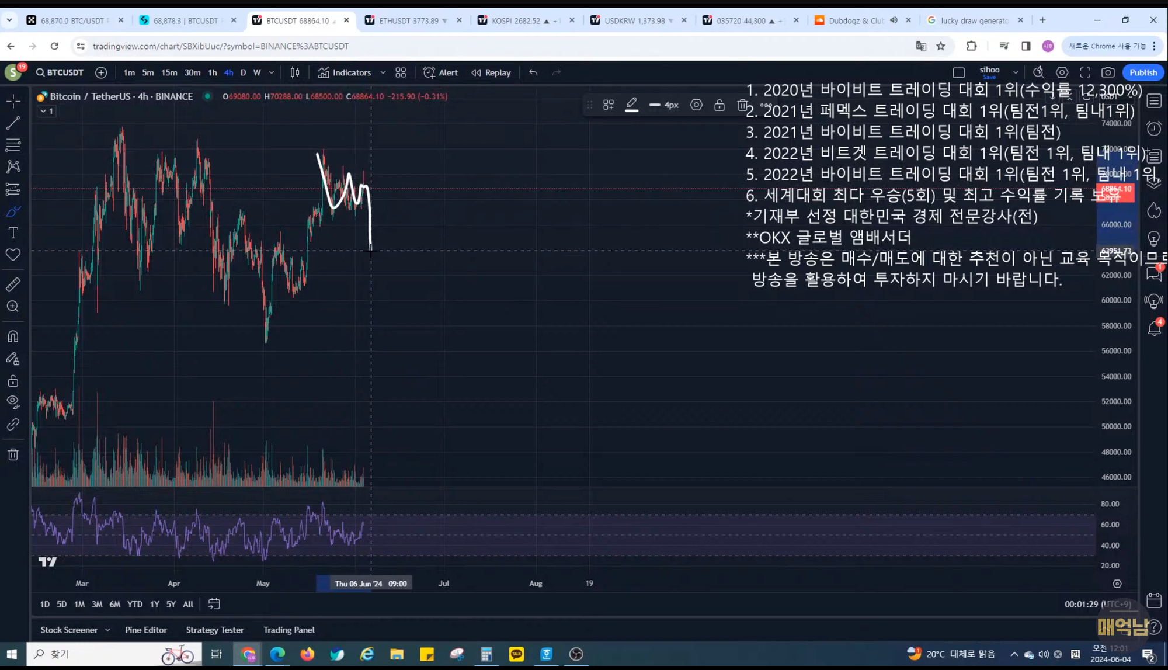The height and width of the screenshot is (670, 1168).
Task: Toggle lock all drawing tools
Action: click(13, 381)
